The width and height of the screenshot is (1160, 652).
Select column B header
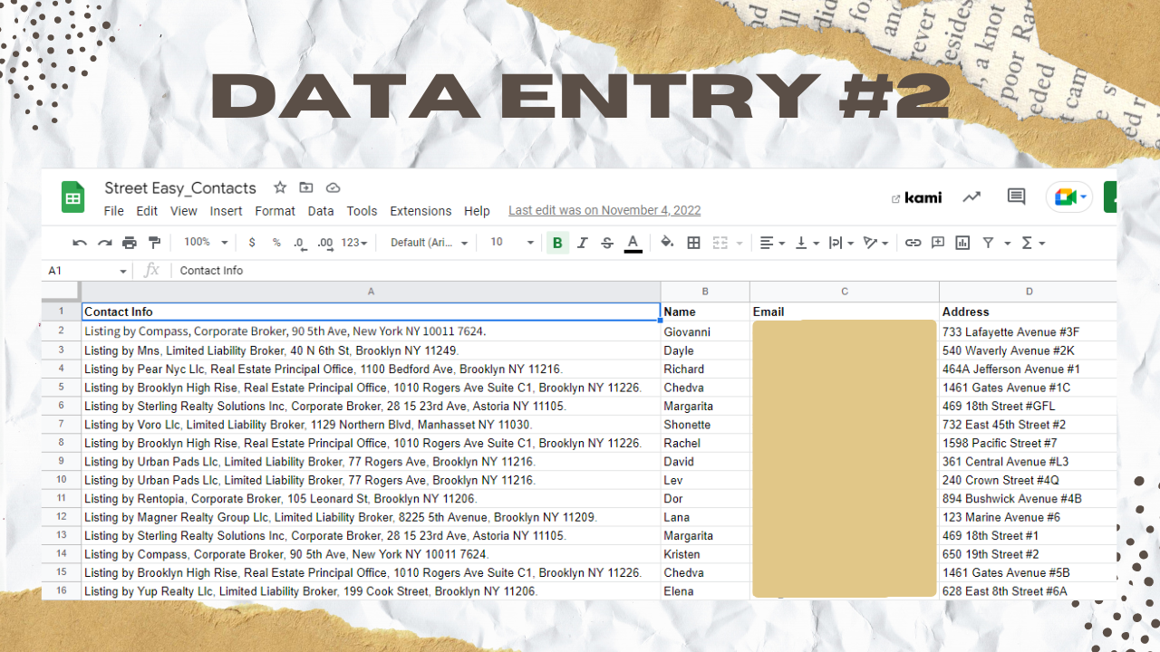coord(705,292)
